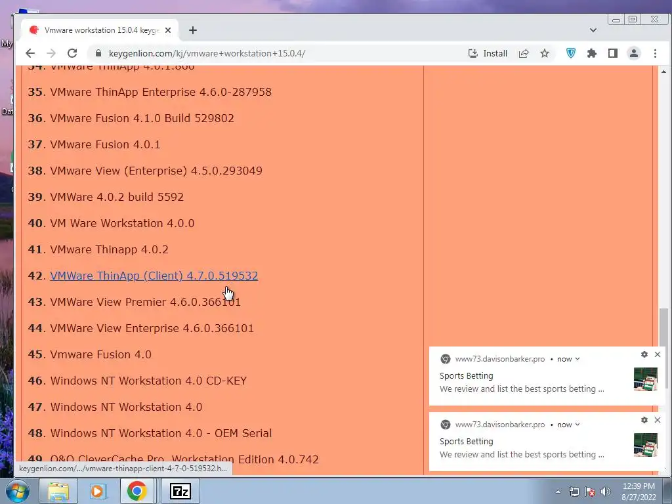
Task: Click VM Ware Workstation 4.0.0
Action: click(122, 223)
